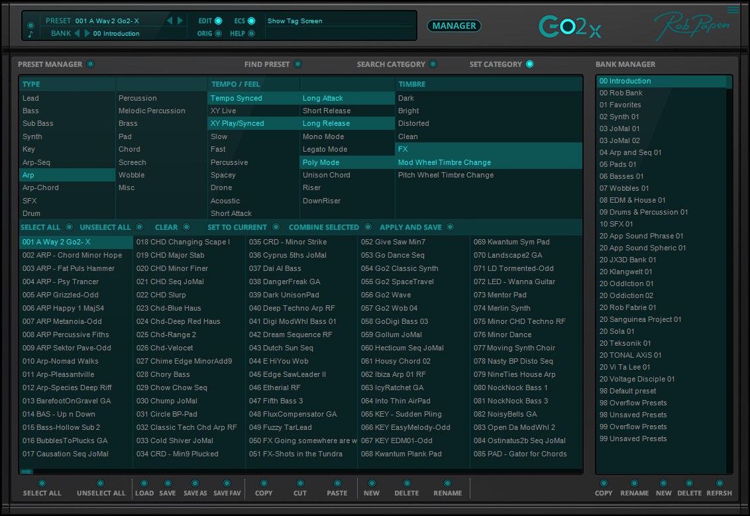The width and height of the screenshot is (750, 516).
Task: Click the SET TO CURRENT indicator
Action: click(276, 227)
